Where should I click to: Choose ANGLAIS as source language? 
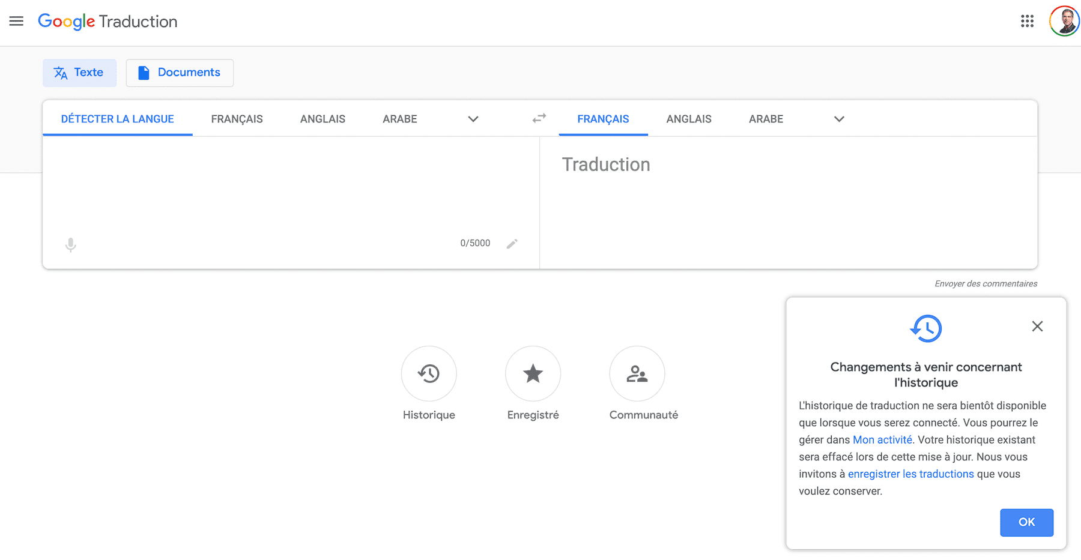coord(322,119)
